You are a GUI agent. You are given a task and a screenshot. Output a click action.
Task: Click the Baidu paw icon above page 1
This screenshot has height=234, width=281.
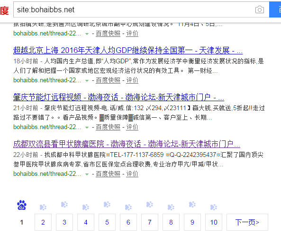(22, 205)
